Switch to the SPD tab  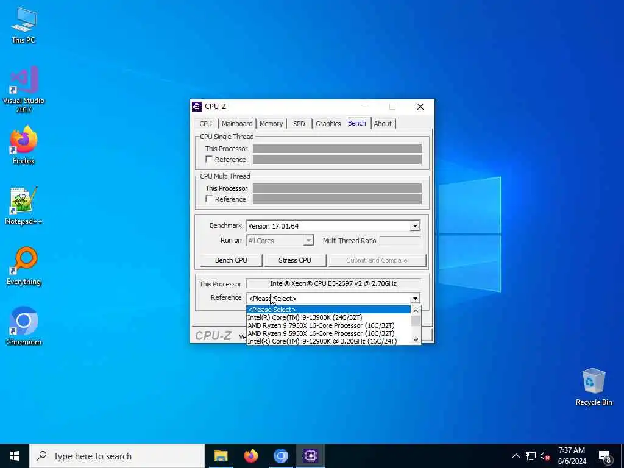(x=299, y=124)
